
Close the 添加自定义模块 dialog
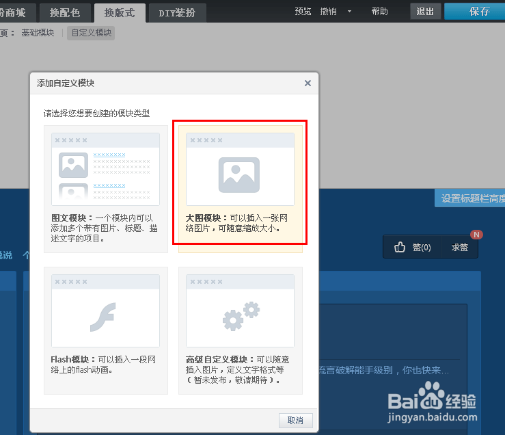click(x=308, y=83)
